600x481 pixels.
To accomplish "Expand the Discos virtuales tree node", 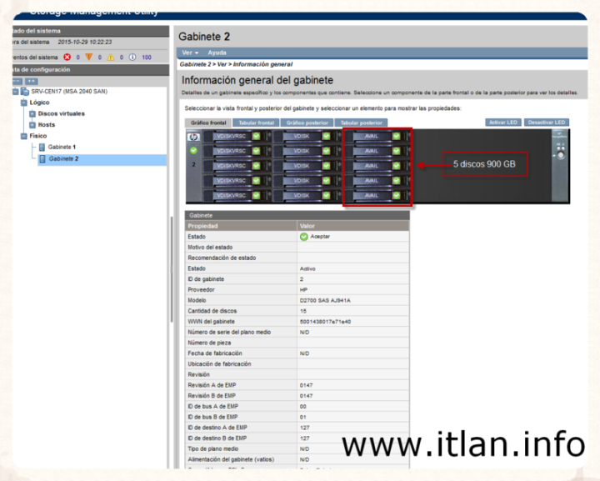I will [32, 113].
